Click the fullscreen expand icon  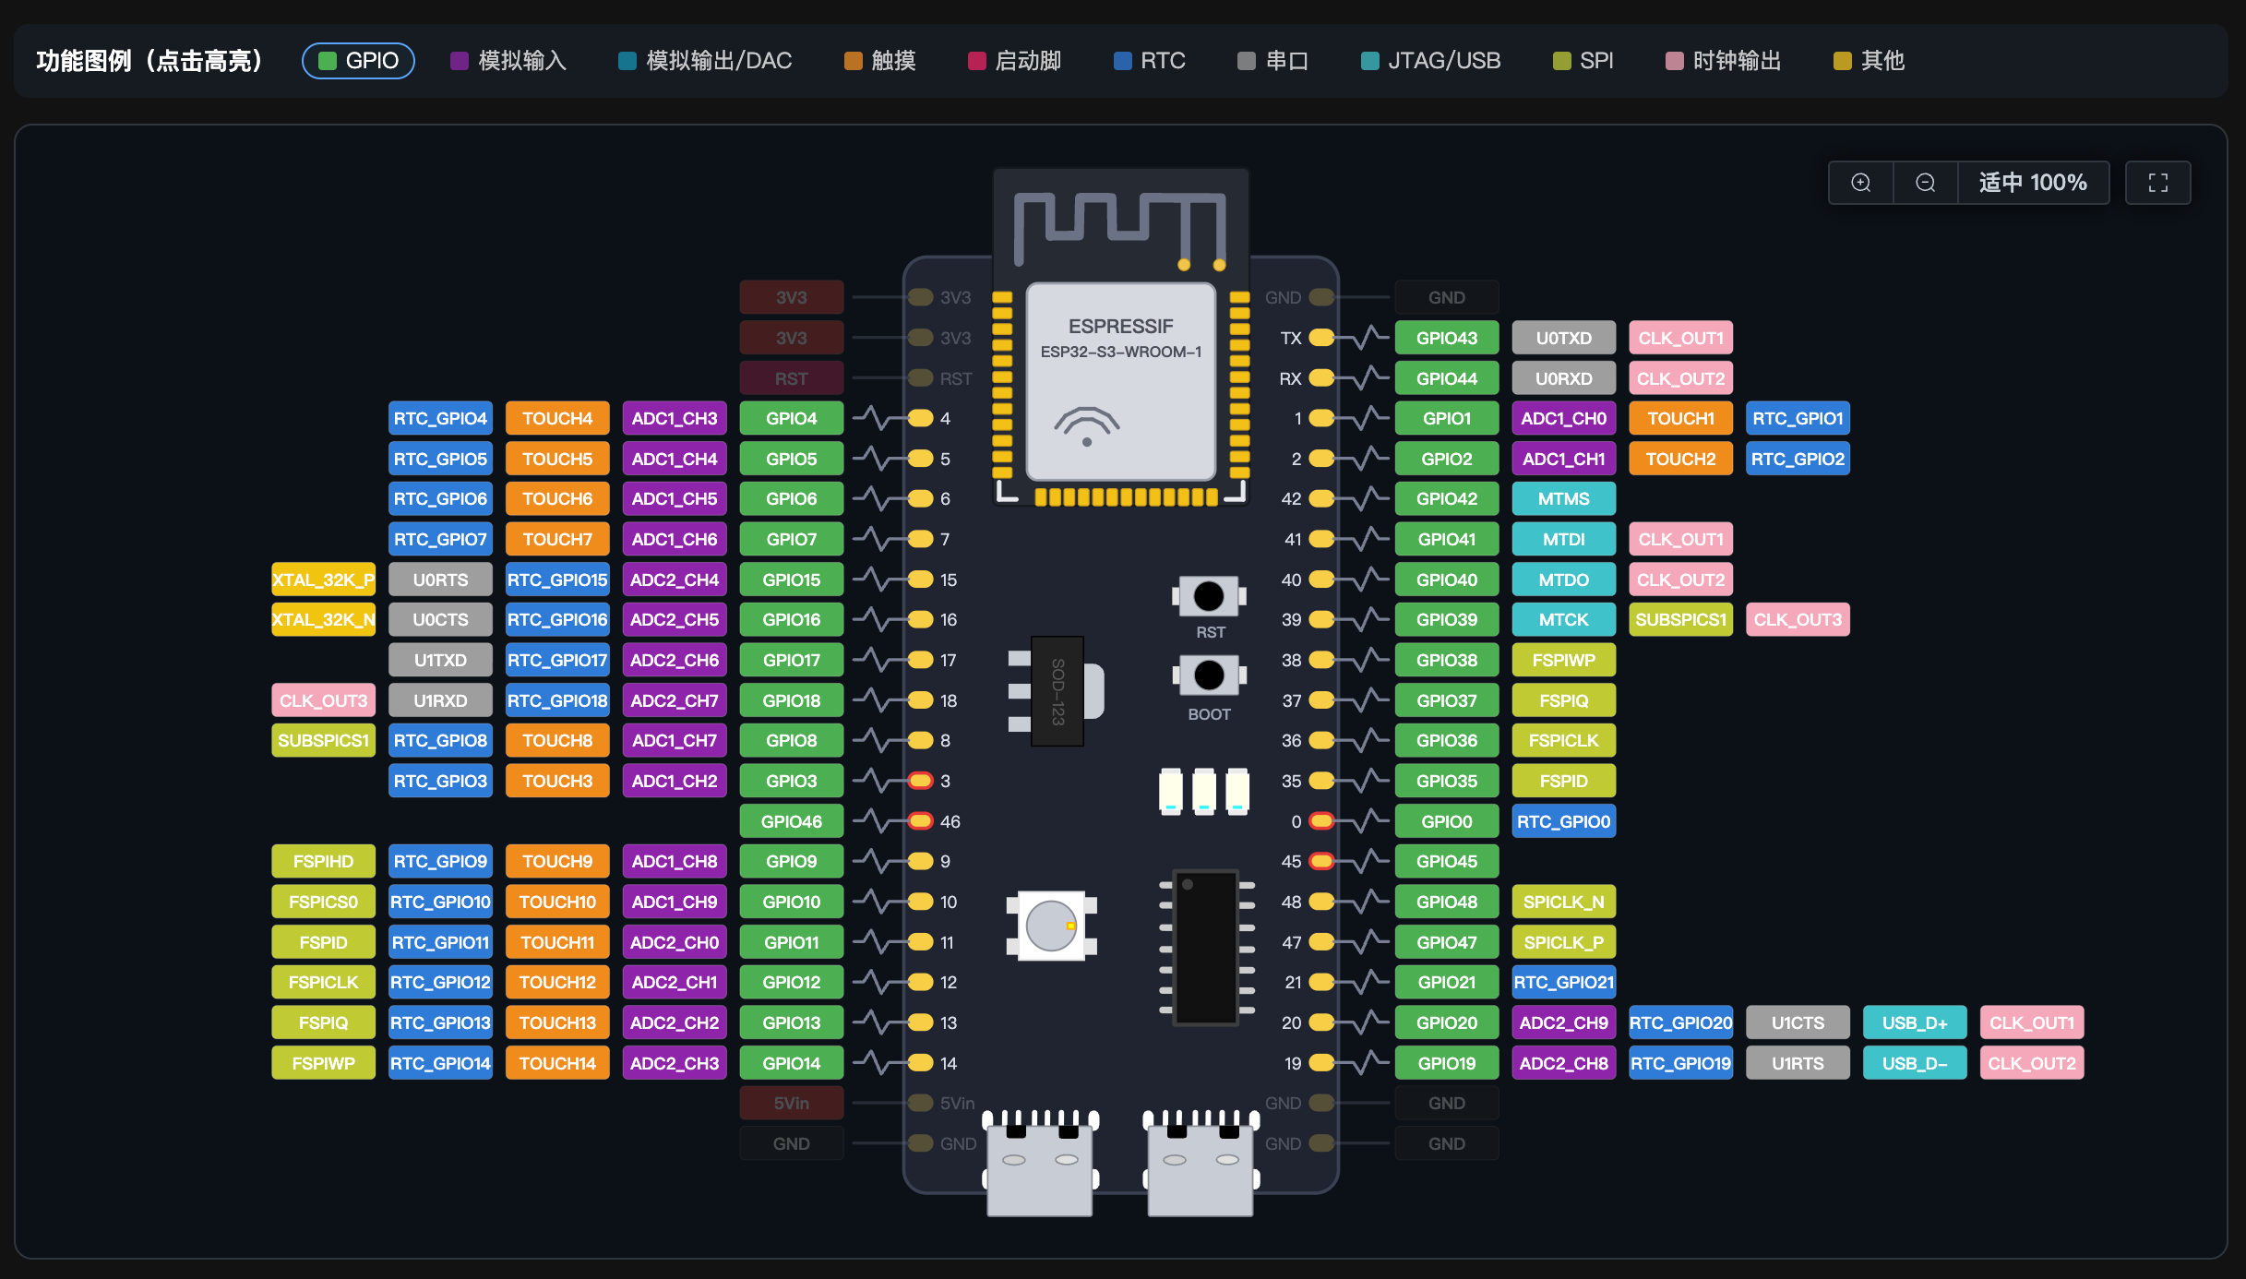pyautogui.click(x=2158, y=183)
